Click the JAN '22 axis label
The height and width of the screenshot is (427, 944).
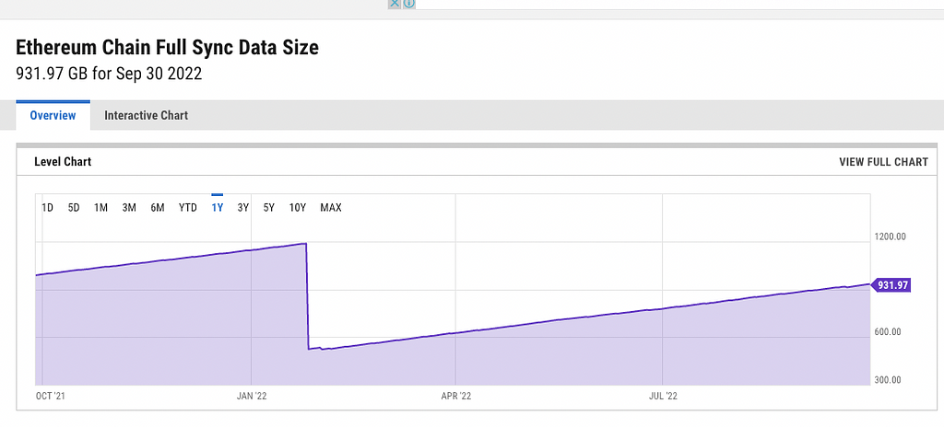pyautogui.click(x=252, y=397)
